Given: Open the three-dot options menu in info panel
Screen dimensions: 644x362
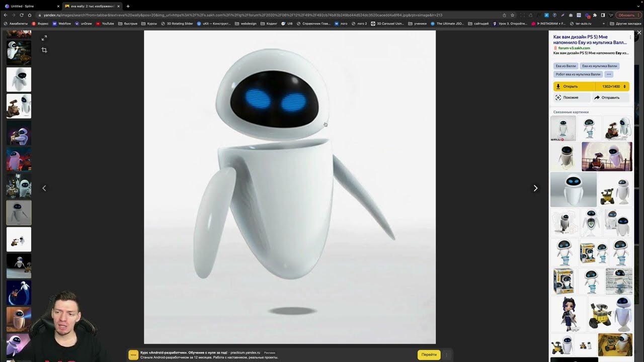Looking at the screenshot, I should (630, 37).
